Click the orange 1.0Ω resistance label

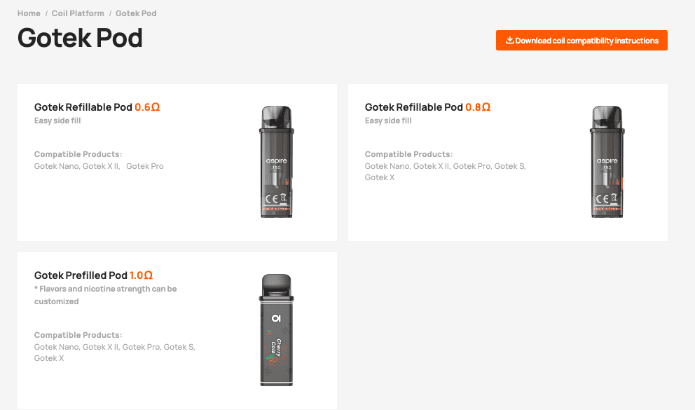tap(141, 275)
